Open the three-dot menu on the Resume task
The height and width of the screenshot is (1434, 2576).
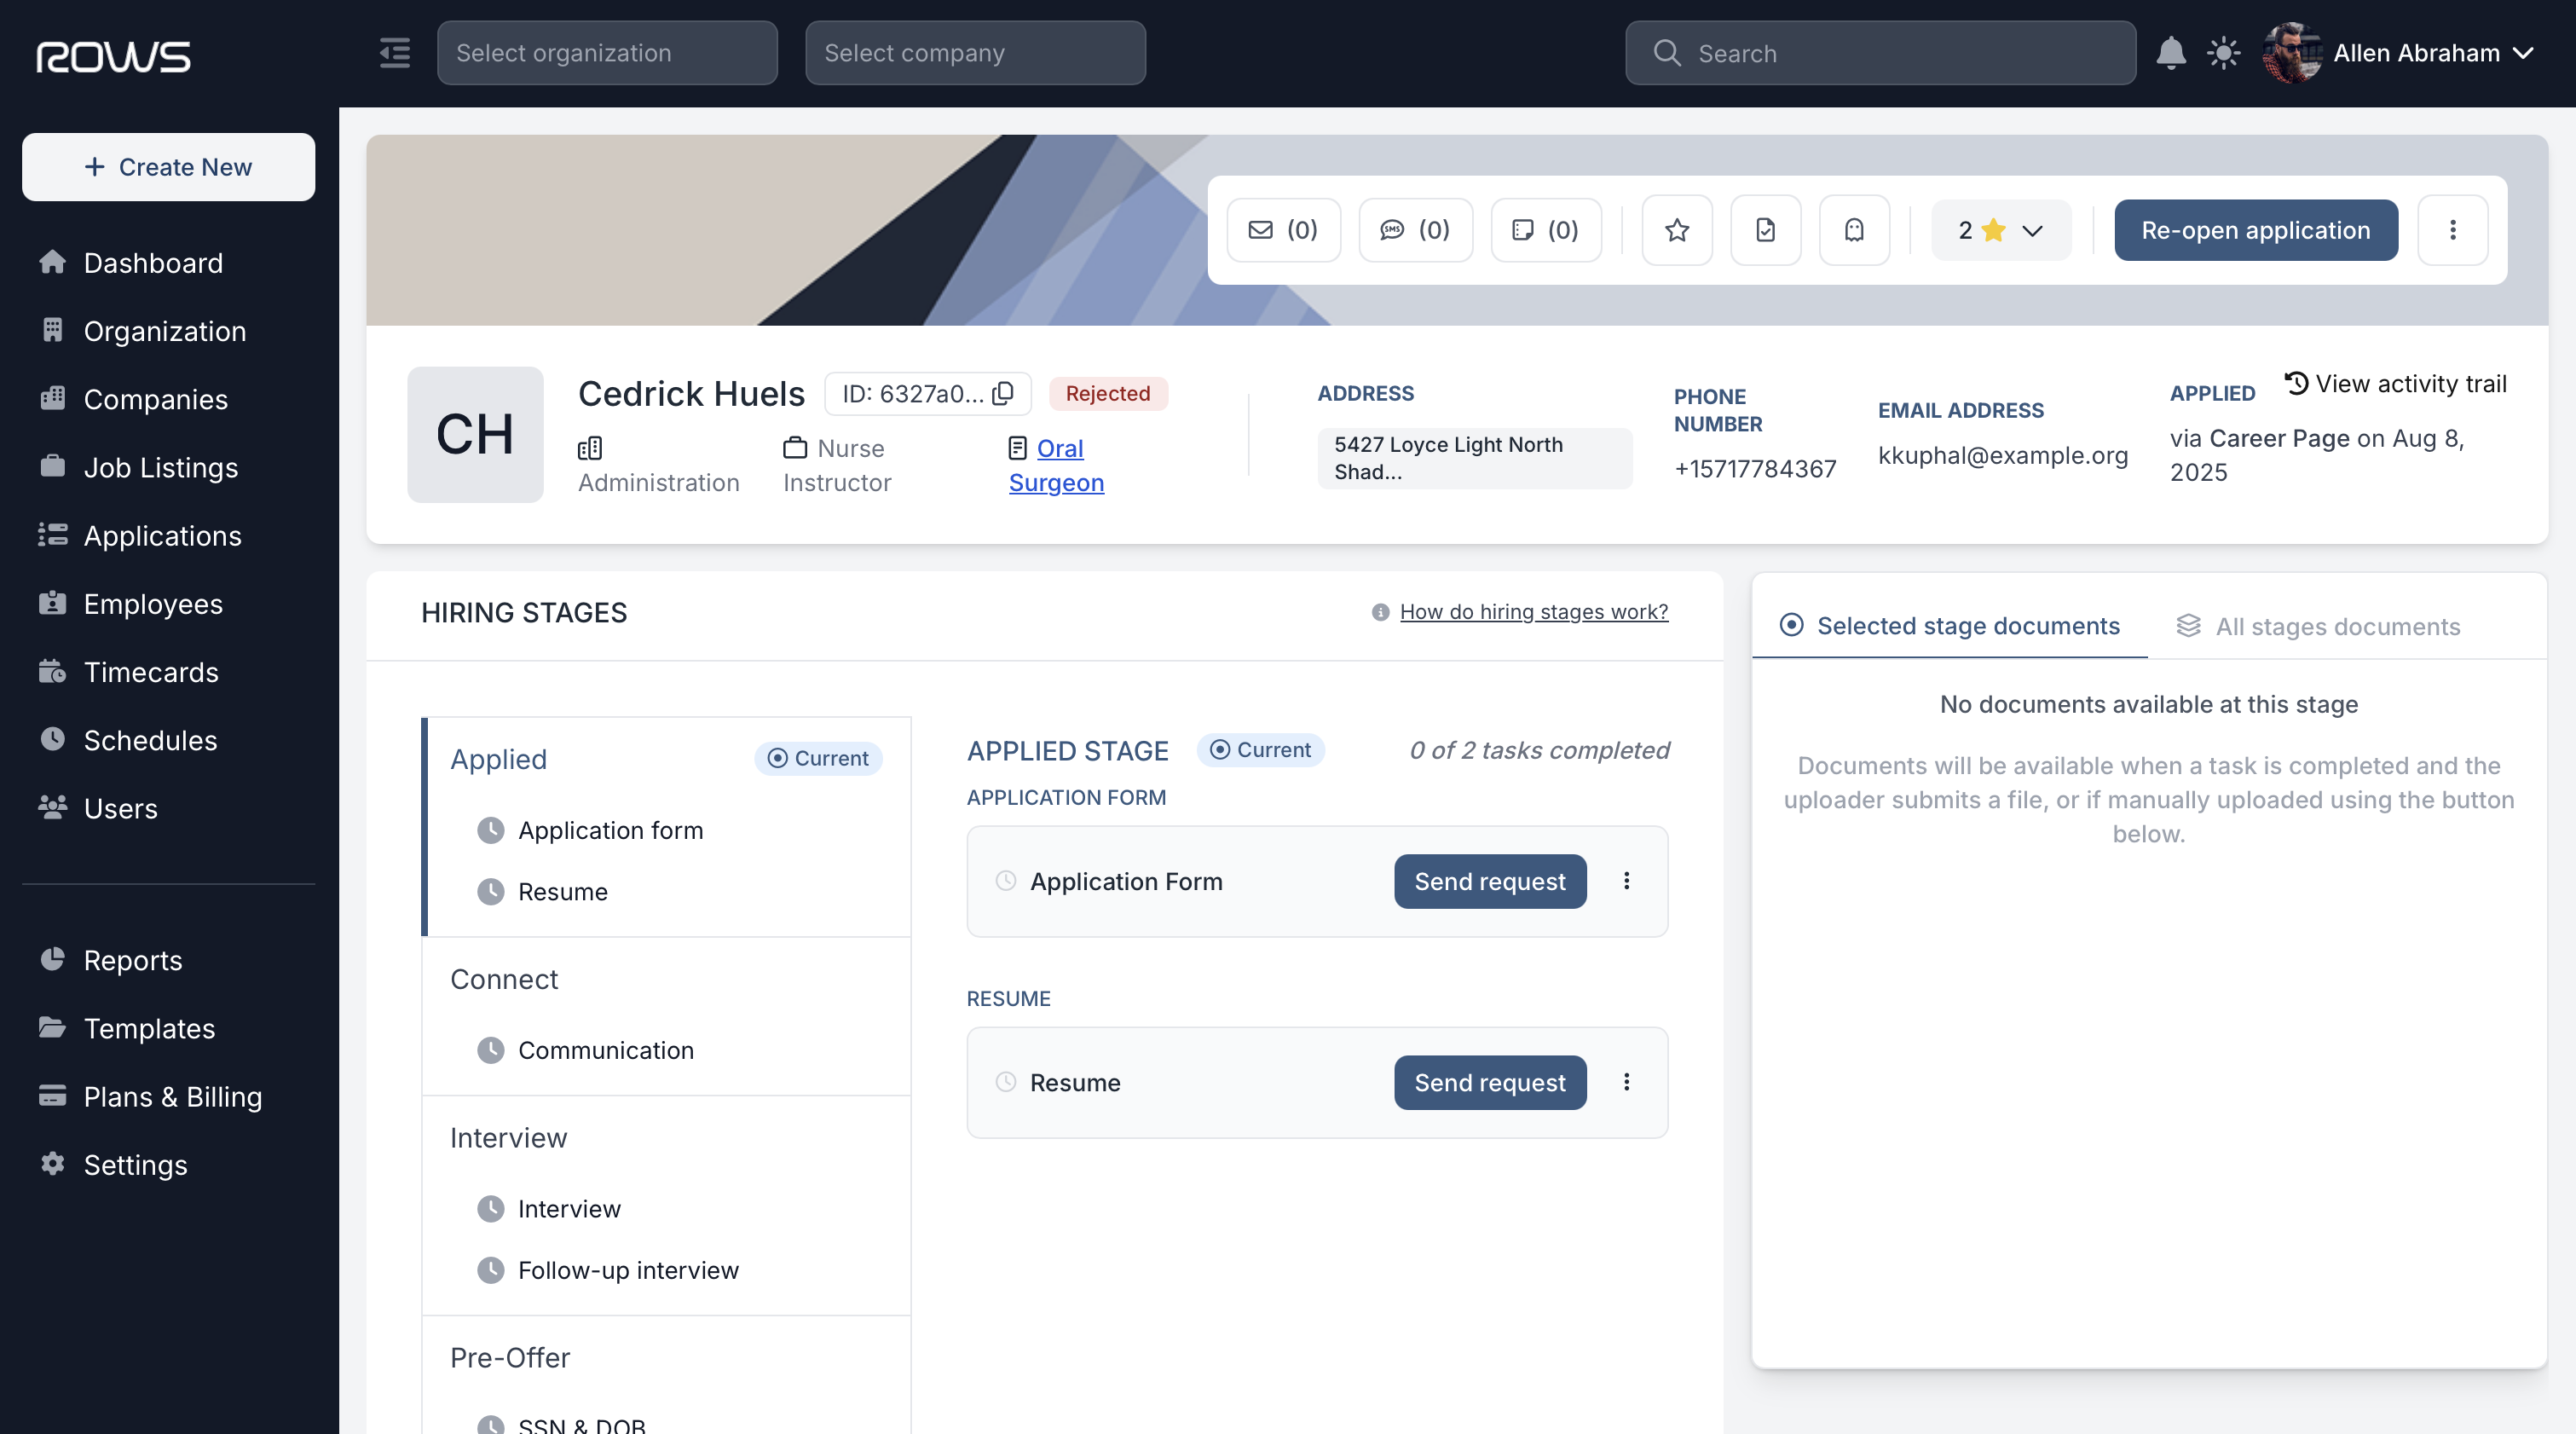point(1627,1082)
